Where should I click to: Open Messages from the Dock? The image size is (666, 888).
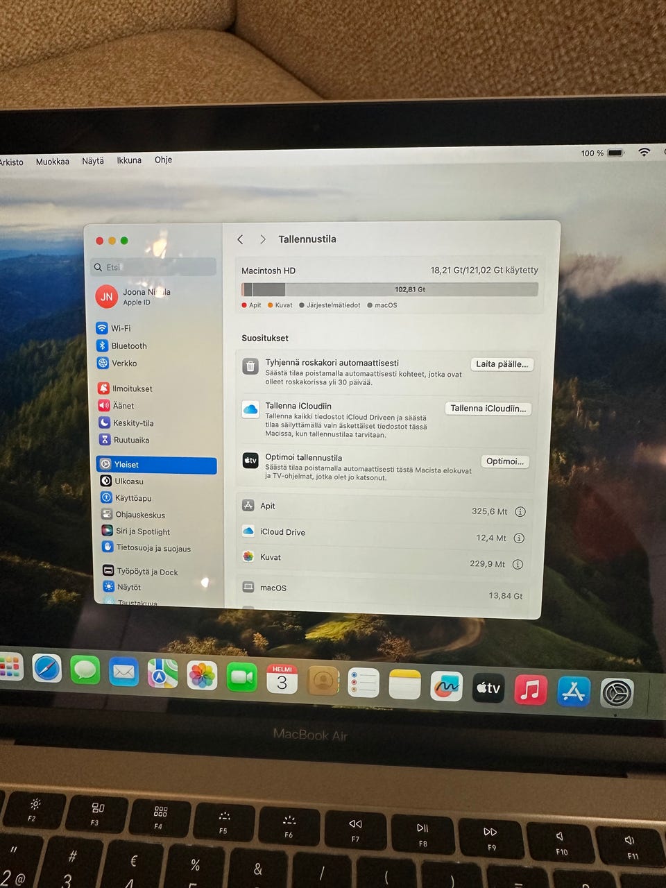tap(85, 671)
